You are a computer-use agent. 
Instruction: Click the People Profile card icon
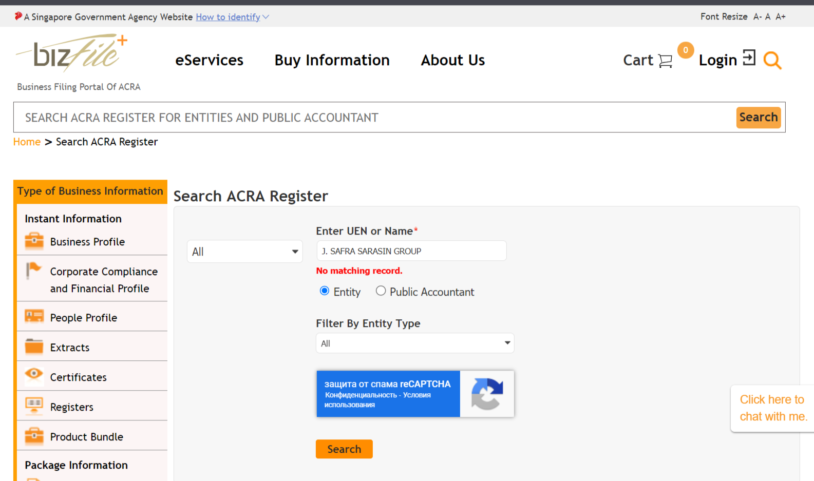tap(34, 316)
